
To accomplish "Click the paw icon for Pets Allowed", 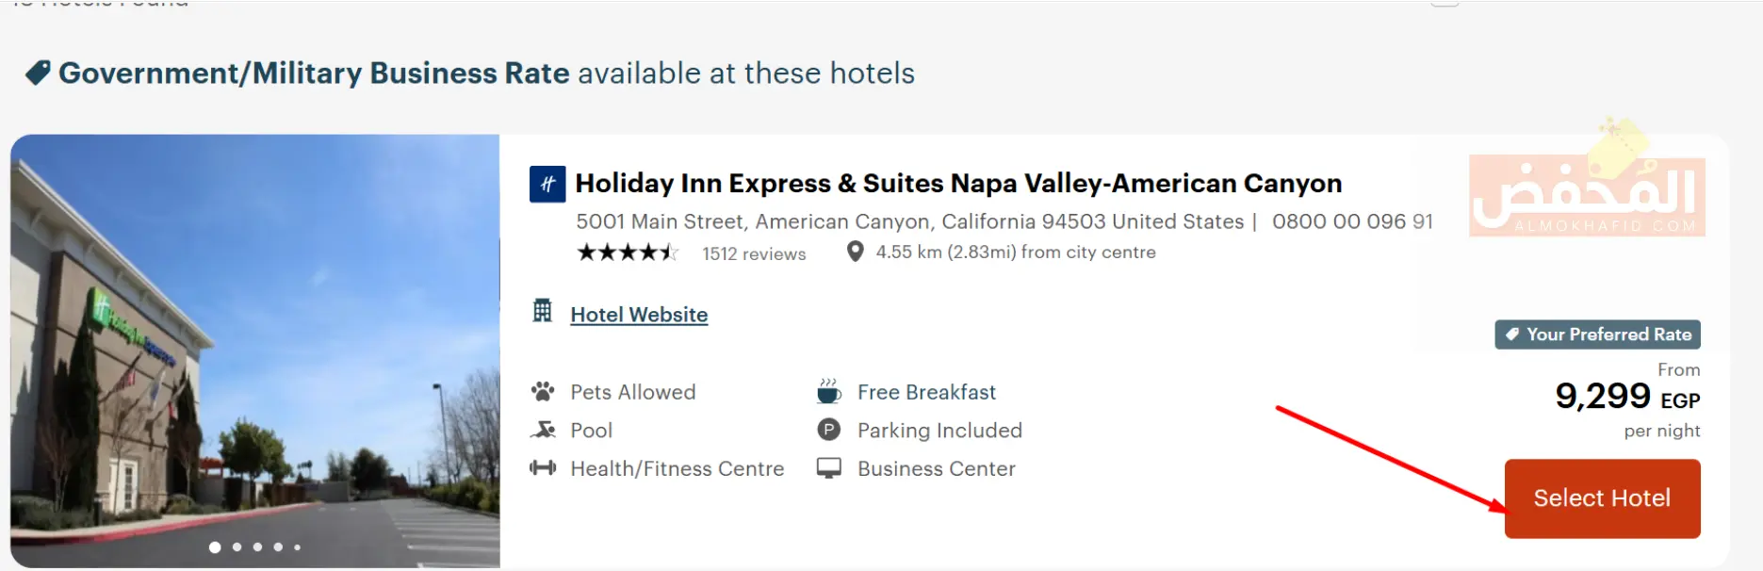I will 543,392.
